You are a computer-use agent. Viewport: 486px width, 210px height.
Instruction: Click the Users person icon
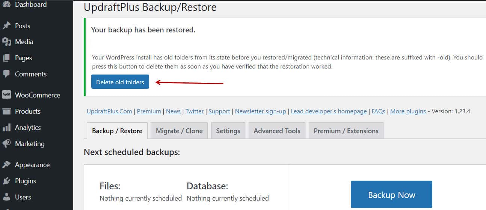[x=6, y=197]
